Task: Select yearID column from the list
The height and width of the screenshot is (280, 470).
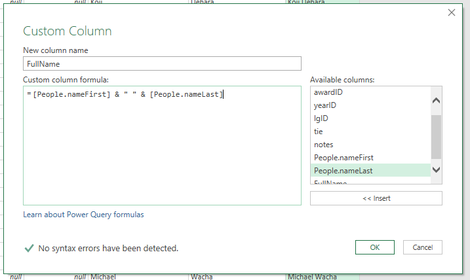Action: 325,105
